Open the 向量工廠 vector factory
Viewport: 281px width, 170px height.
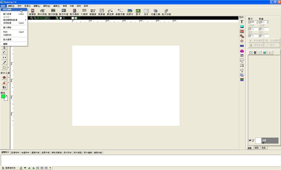pyautogui.click(x=155, y=12)
